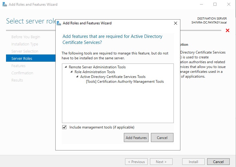Click the red X error icon
Viewport: 236px width, 167px height.
pos(227,30)
